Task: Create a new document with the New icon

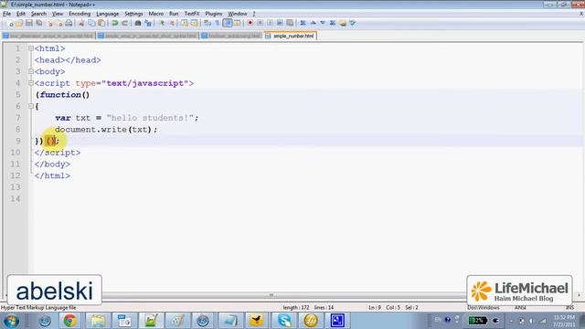Action: 10,23
